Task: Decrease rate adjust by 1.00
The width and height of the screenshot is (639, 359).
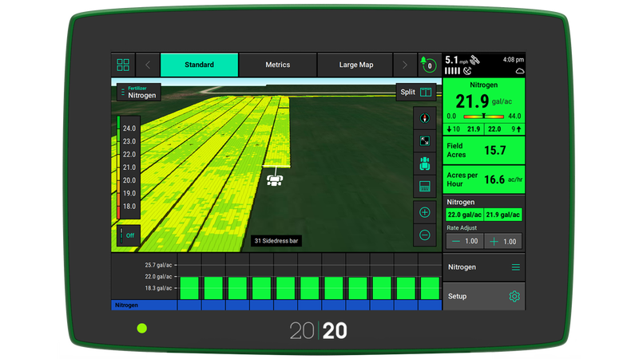Action: (464, 241)
